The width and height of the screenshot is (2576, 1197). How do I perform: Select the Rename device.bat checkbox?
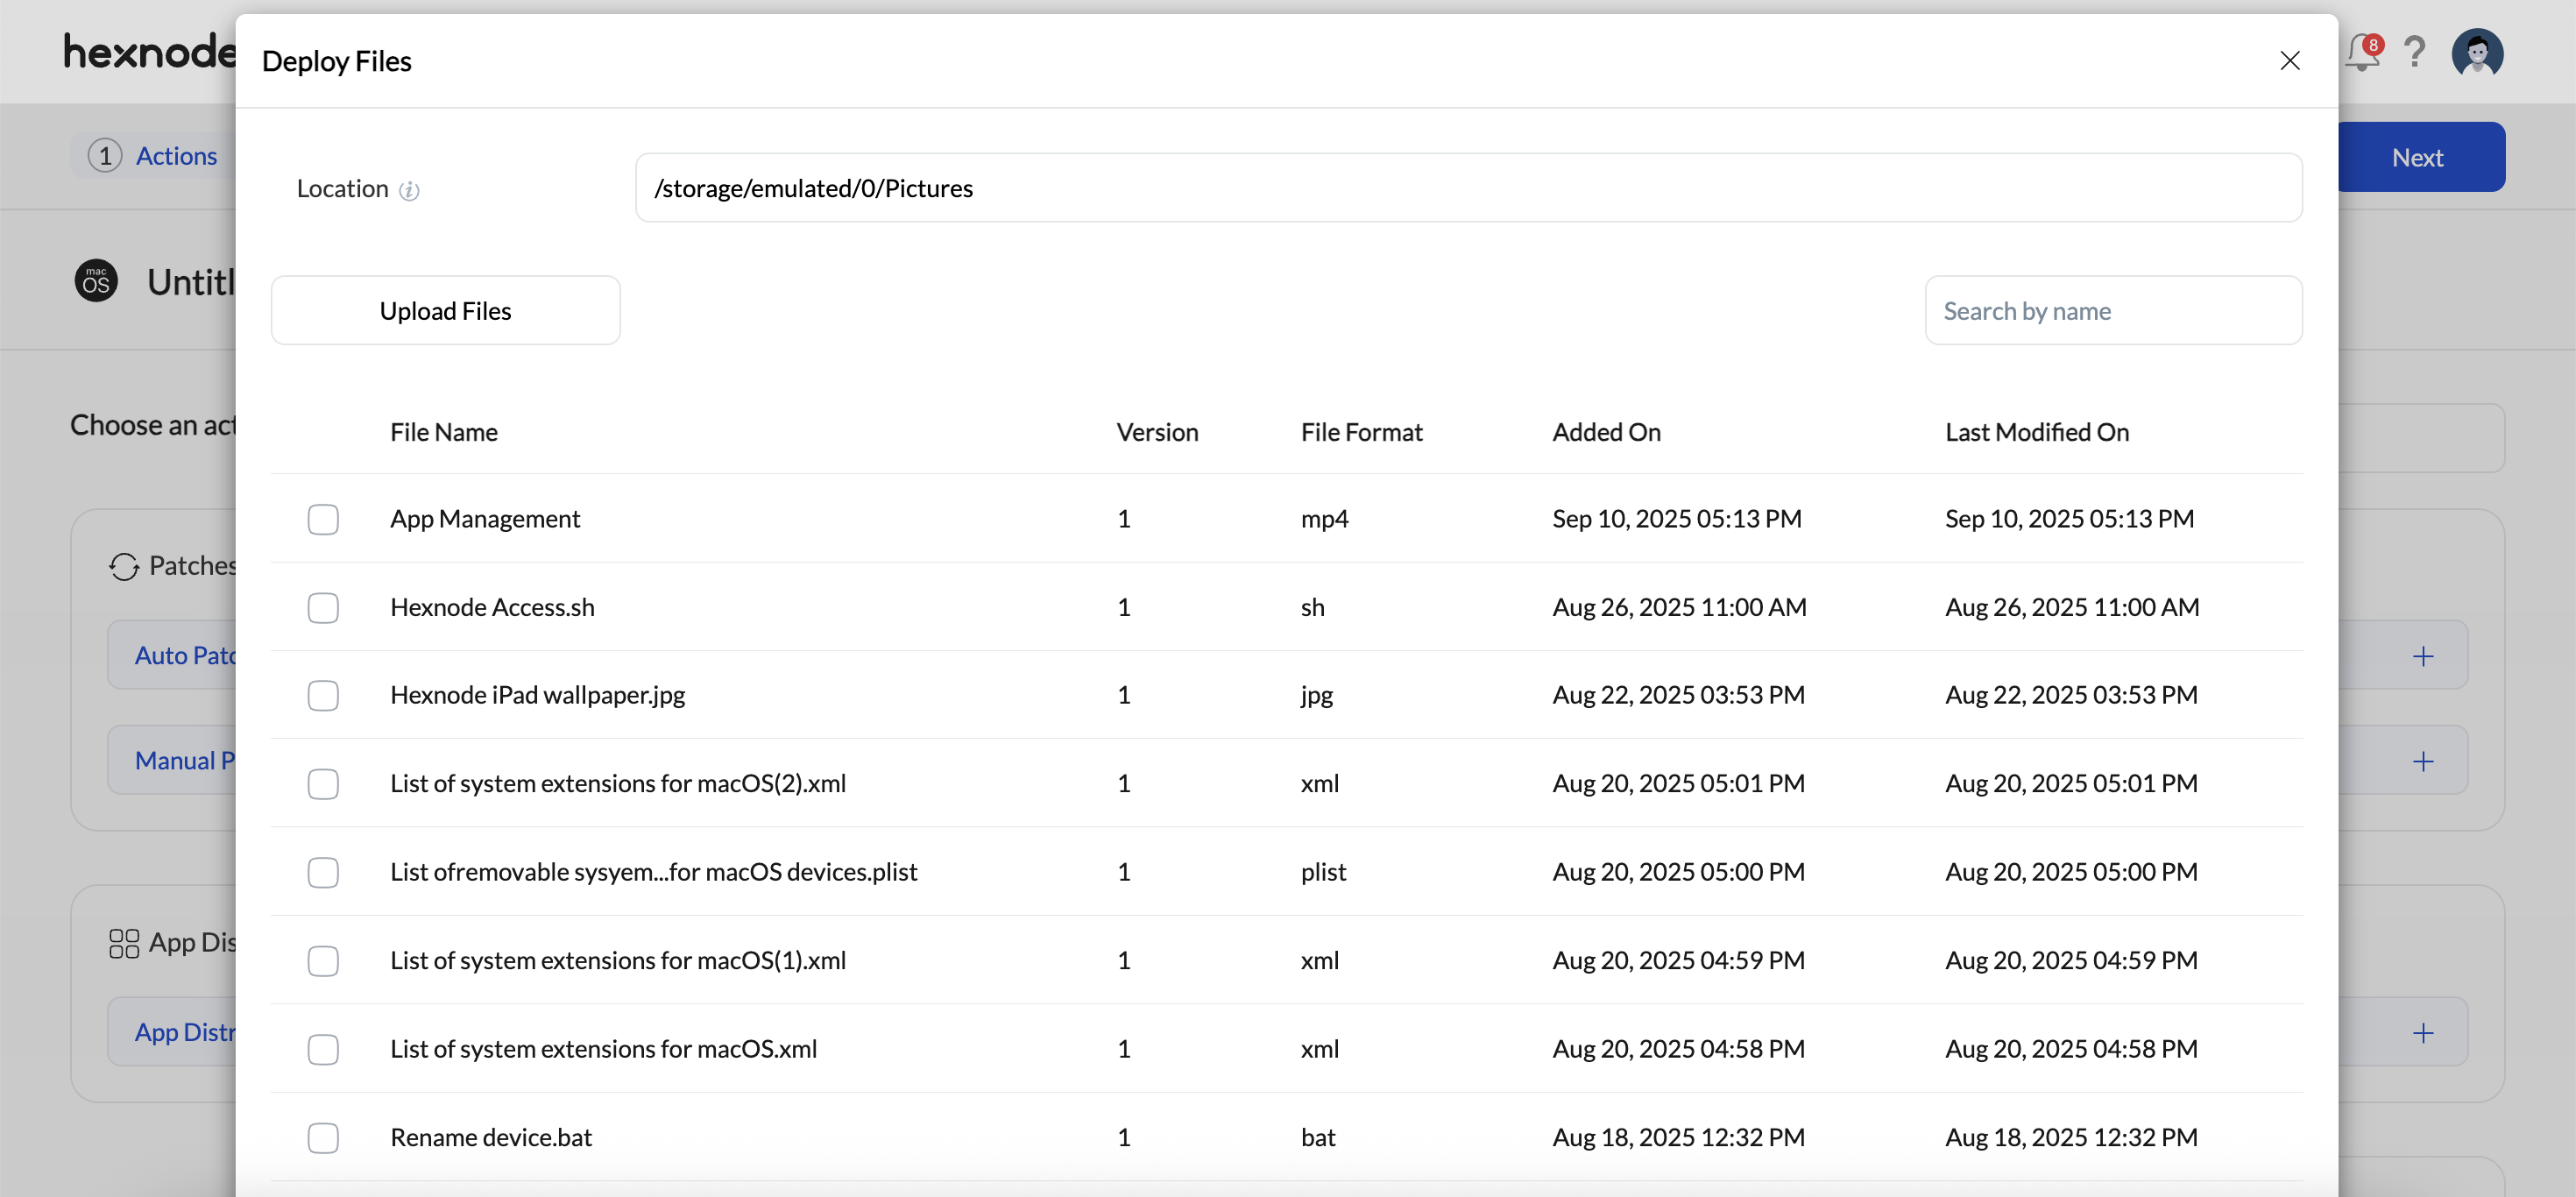coord(323,1137)
